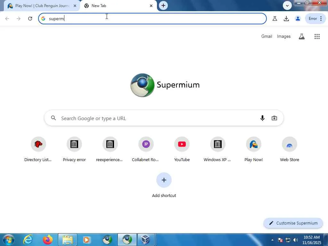Open the Windows Start menu orb
Screen dimensions: 328x246
click(9, 240)
